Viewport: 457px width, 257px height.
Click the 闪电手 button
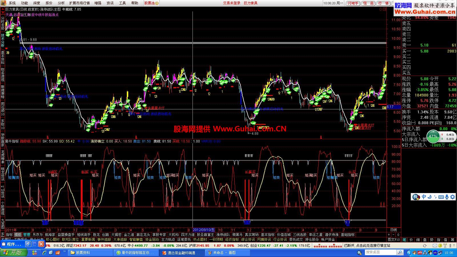[x=353, y=3]
